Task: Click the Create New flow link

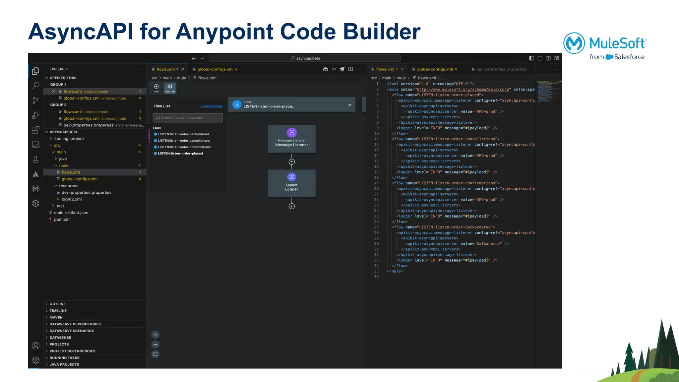Action: coord(212,106)
